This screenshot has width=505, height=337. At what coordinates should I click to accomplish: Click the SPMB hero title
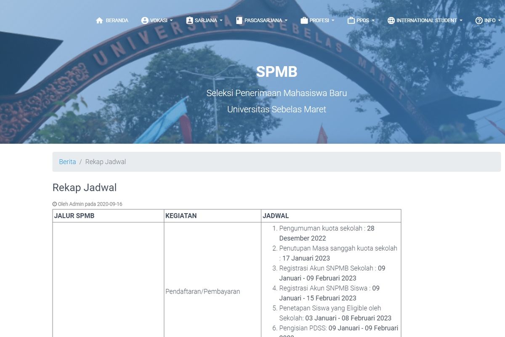[276, 72]
